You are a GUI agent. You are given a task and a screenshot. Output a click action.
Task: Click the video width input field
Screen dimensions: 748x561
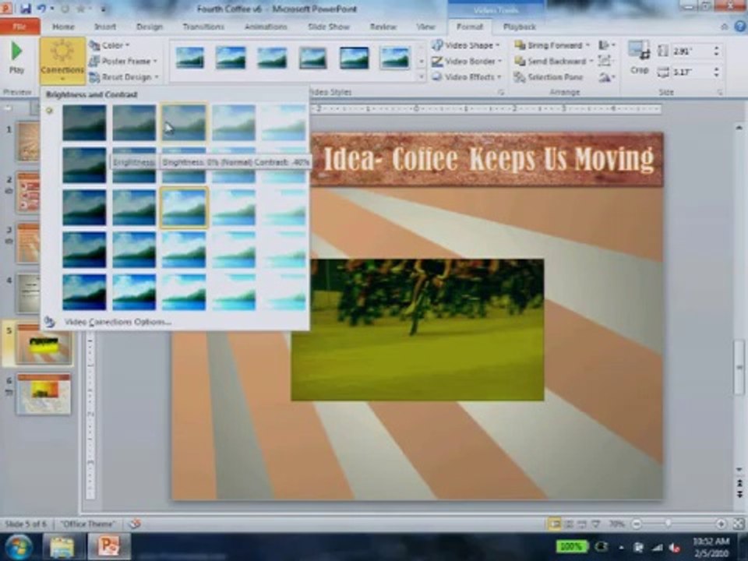point(690,72)
